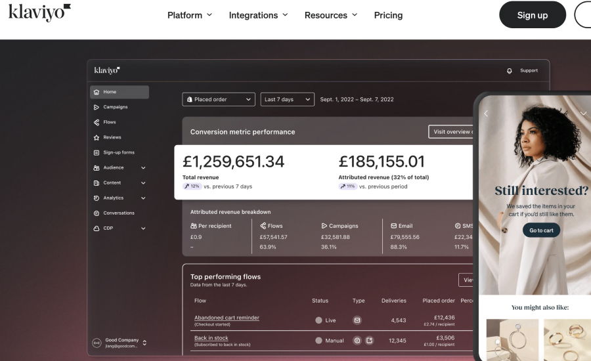Select Home in the dashboard sidebar
The image size is (591, 361).
point(120,92)
